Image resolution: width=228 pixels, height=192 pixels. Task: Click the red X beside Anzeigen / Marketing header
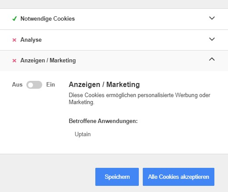[x=14, y=61]
